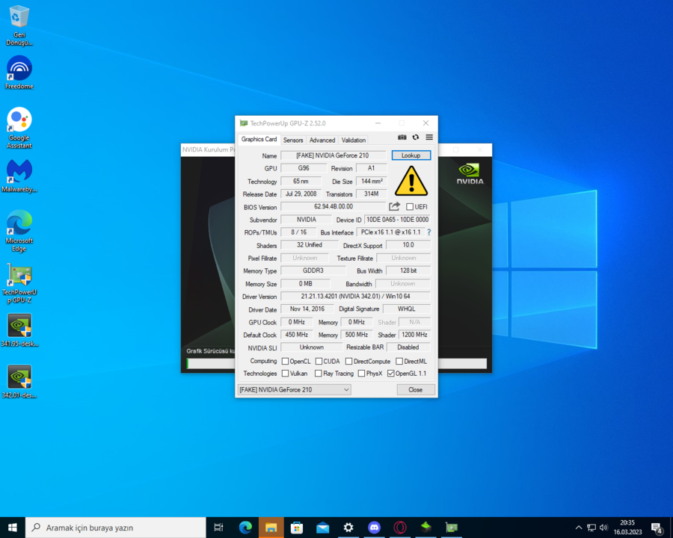This screenshot has height=538, width=673.
Task: Open Mail from the taskbar
Action: pos(322,528)
